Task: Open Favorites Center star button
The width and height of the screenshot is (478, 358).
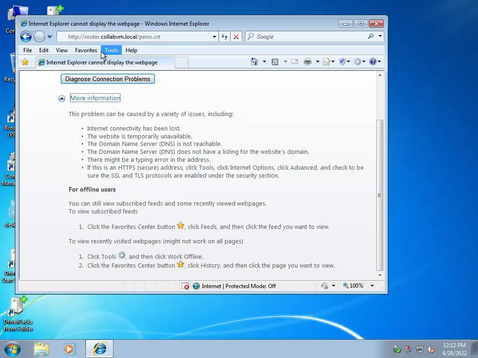Action: click(x=25, y=62)
